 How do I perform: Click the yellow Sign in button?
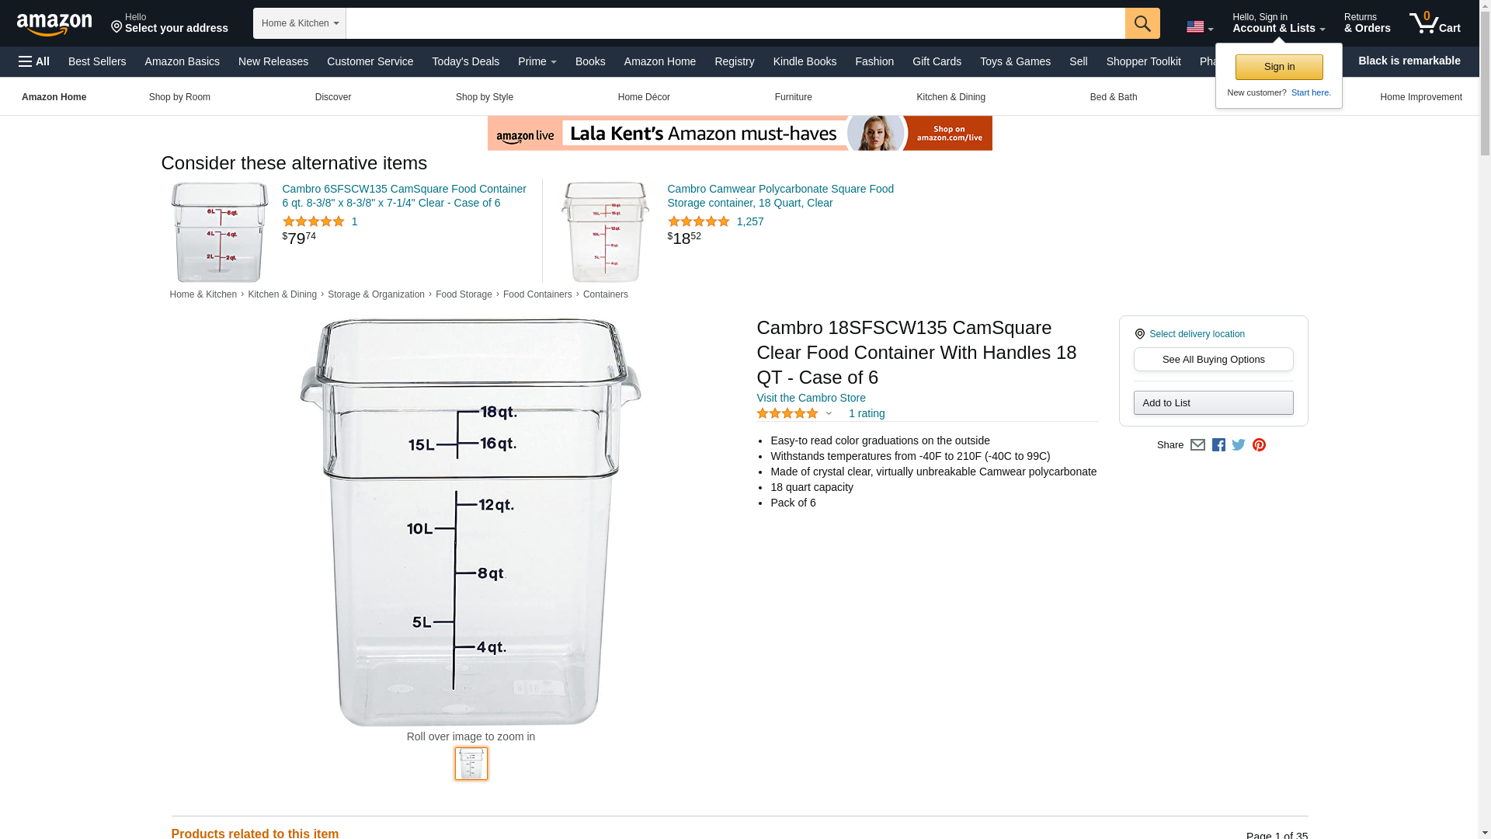click(1279, 67)
